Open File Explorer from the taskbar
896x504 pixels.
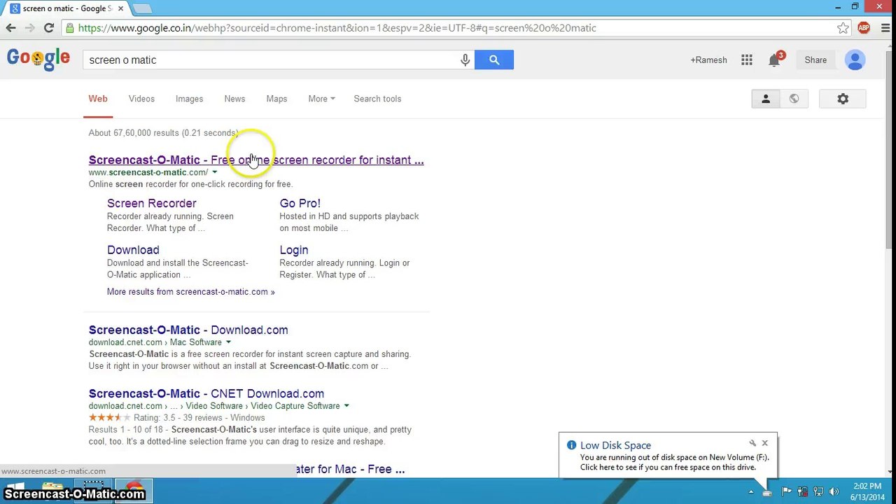(55, 491)
